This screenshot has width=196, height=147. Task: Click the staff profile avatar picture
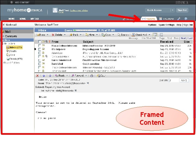coord(55,10)
